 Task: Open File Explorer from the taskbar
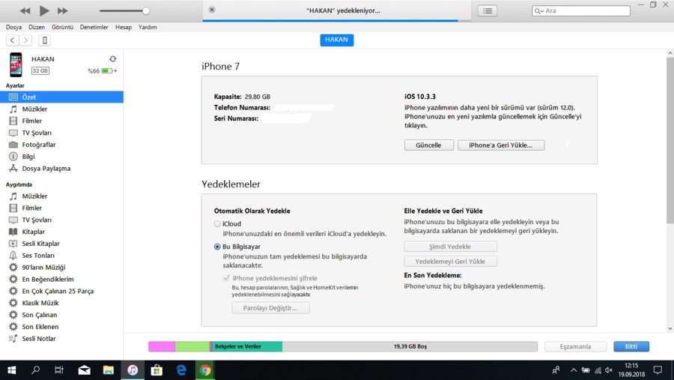[109, 370]
